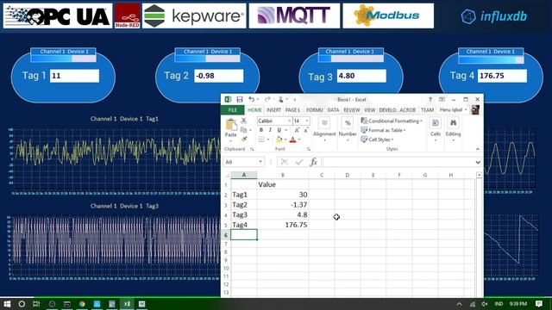The image size is (552, 310).
Task: Open the Clipboard pane launcher
Action: click(252, 149)
